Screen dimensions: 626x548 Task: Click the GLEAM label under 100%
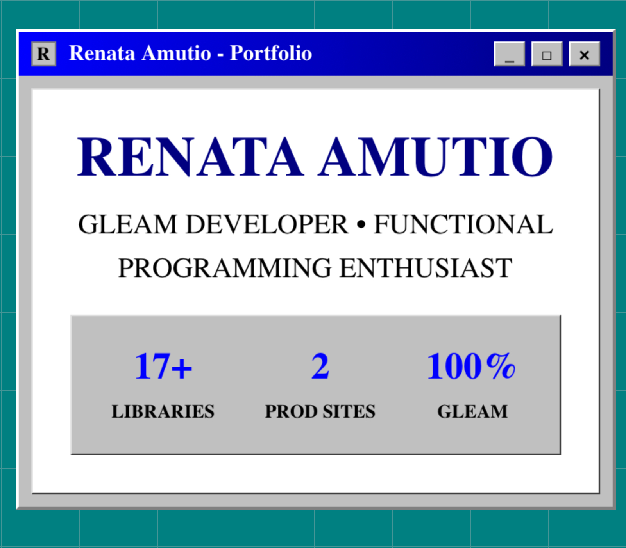(x=472, y=411)
